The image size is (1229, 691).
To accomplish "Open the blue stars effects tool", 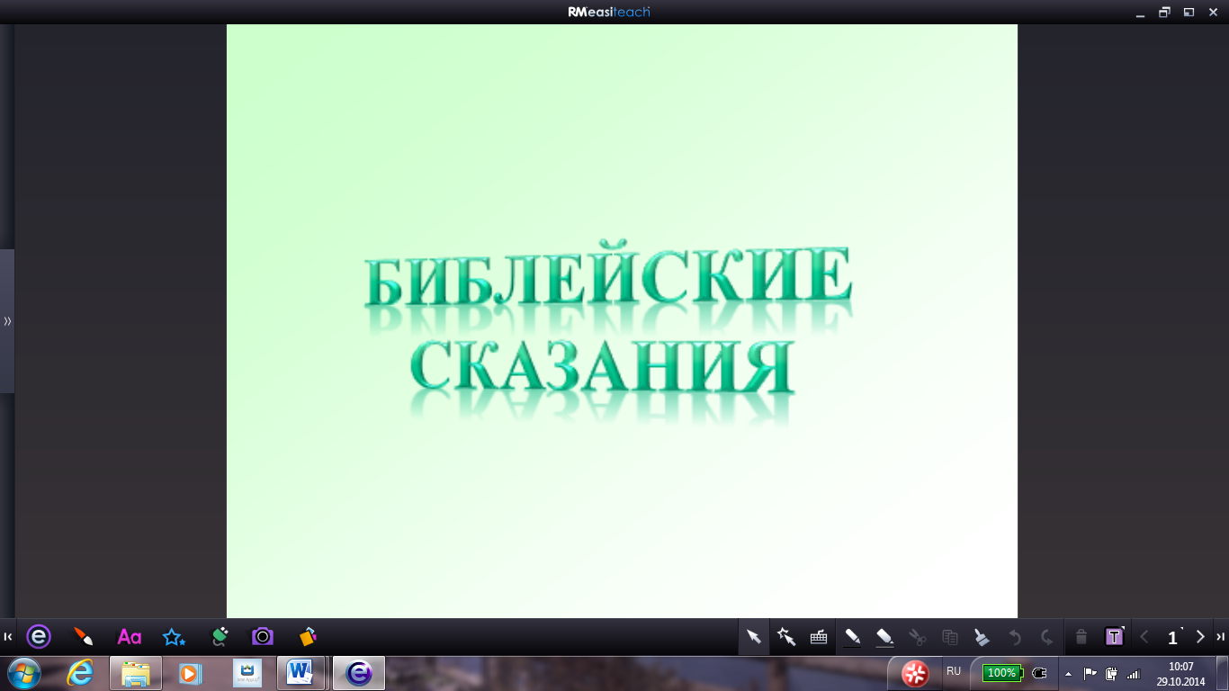I will coord(174,637).
